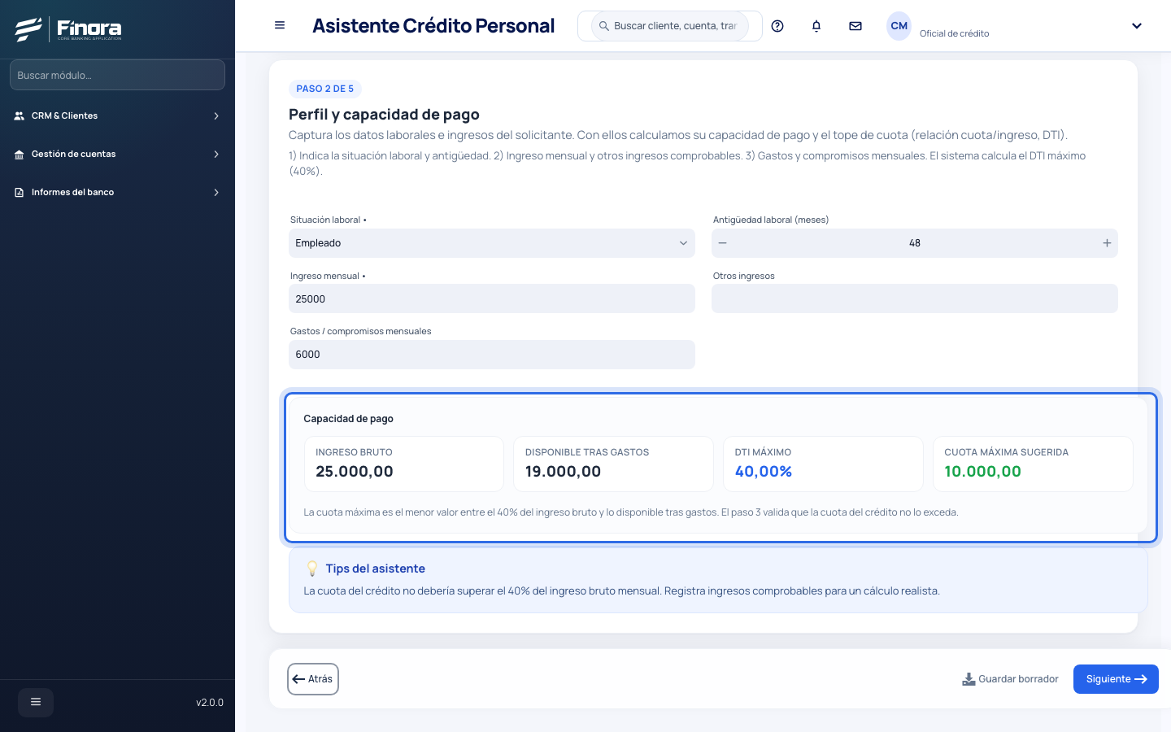
Task: Expand the Gestión de cuentas chevron
Action: [x=216, y=155]
